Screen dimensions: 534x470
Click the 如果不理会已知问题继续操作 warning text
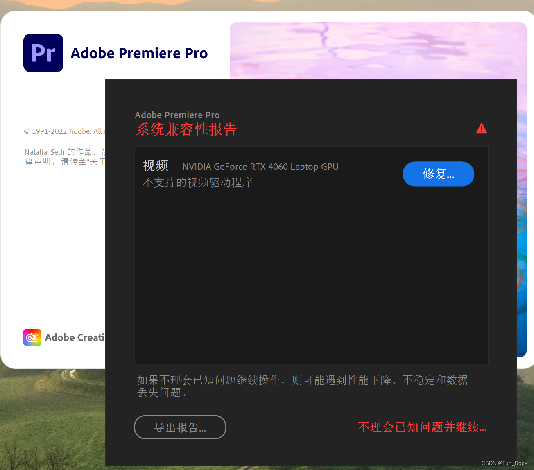tap(303, 386)
